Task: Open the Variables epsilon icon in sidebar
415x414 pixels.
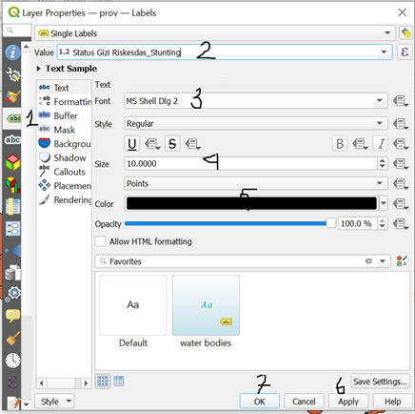Action: click(12, 383)
